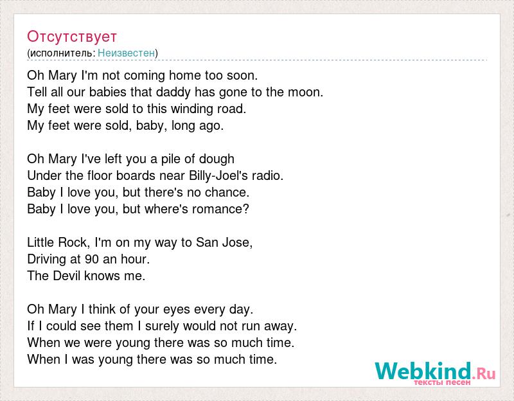Click the line 'Tell all our babies that daddy has gone'
This screenshot has width=514, height=401.
pyautogui.click(x=175, y=92)
